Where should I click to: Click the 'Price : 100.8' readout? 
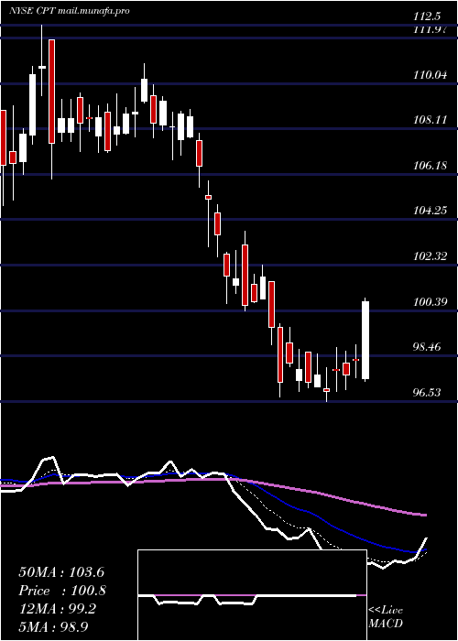pyautogui.click(x=62, y=591)
